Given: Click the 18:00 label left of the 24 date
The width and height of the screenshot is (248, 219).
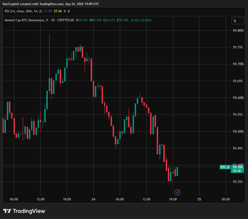Looking at the screenshot, I should pos(67,199).
